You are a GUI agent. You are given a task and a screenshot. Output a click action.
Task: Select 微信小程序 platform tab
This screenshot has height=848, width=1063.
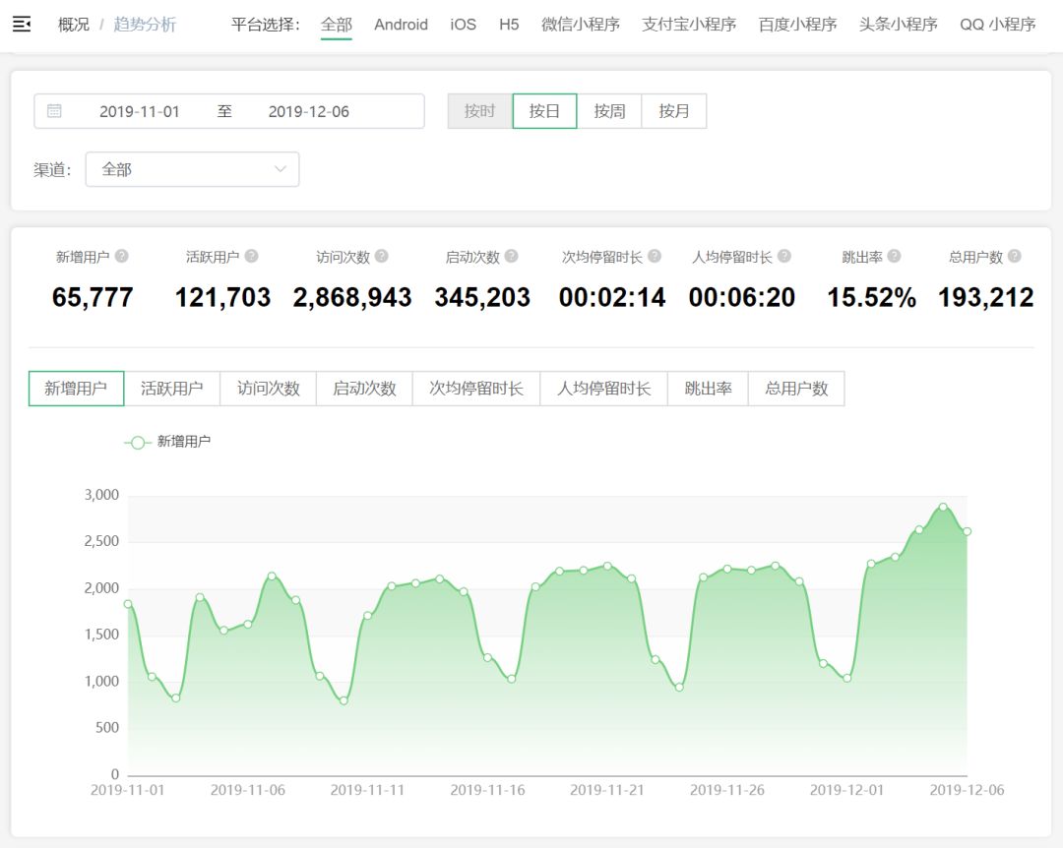[581, 25]
